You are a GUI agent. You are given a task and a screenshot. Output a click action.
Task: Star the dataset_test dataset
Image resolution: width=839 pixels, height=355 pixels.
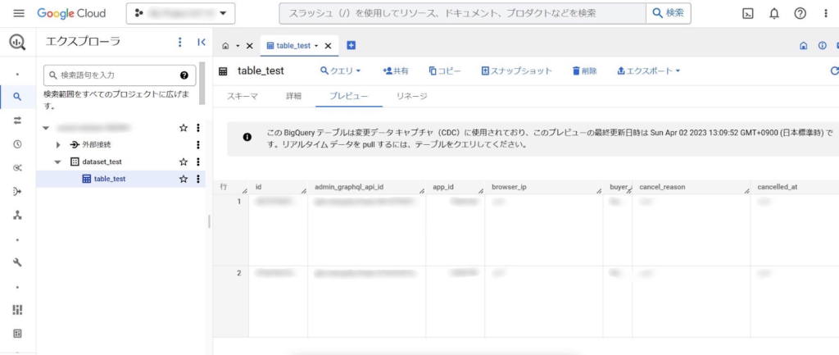coord(184,162)
